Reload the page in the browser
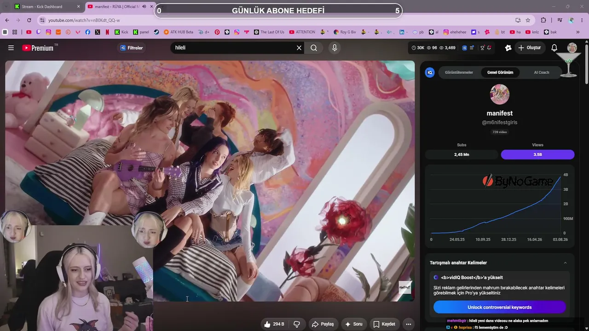The image size is (589, 331). point(29,20)
